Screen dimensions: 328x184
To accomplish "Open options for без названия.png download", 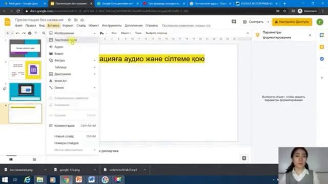I will click(45, 170).
